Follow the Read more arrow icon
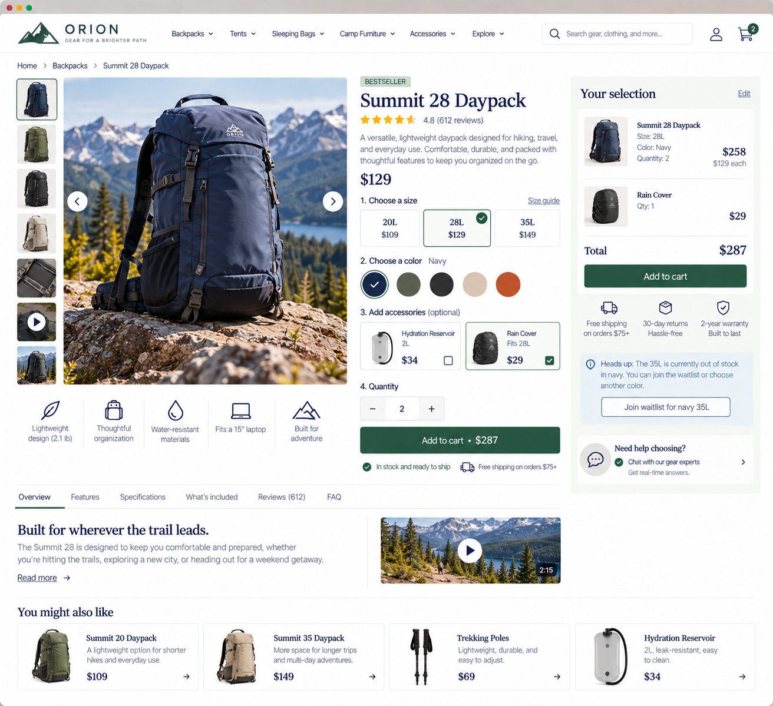This screenshot has width=773, height=706. [67, 578]
